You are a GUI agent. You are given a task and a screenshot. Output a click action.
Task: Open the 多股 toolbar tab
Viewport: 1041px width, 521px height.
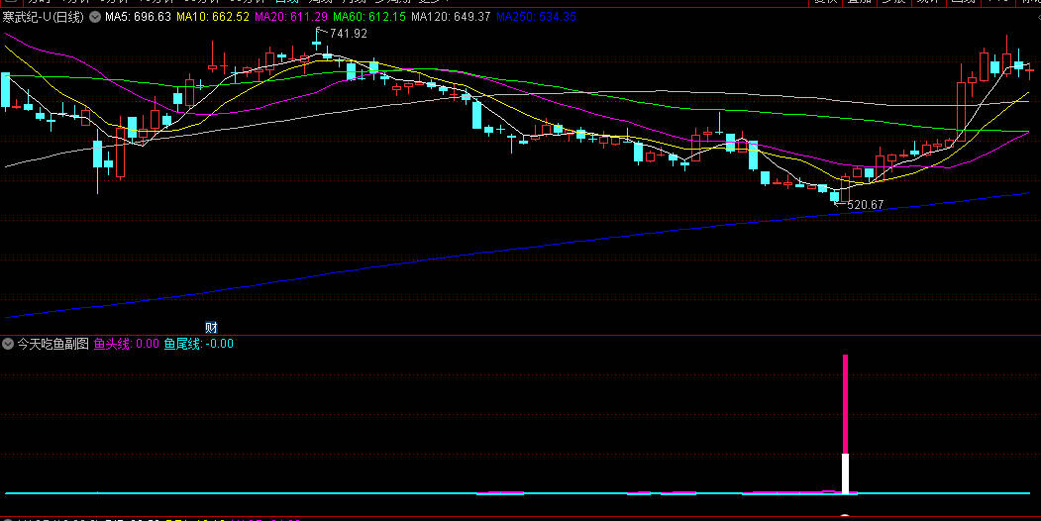pyautogui.click(x=895, y=3)
